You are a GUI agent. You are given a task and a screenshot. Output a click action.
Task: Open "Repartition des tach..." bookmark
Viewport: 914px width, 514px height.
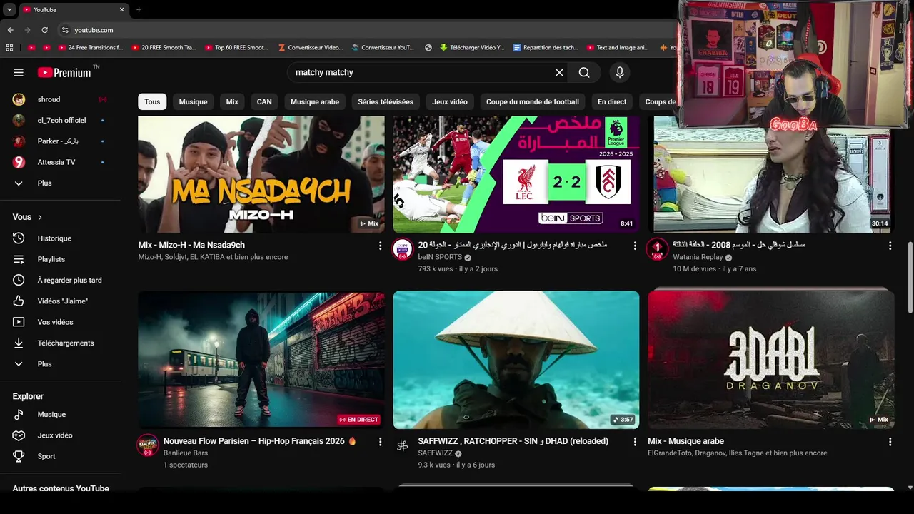pos(546,48)
